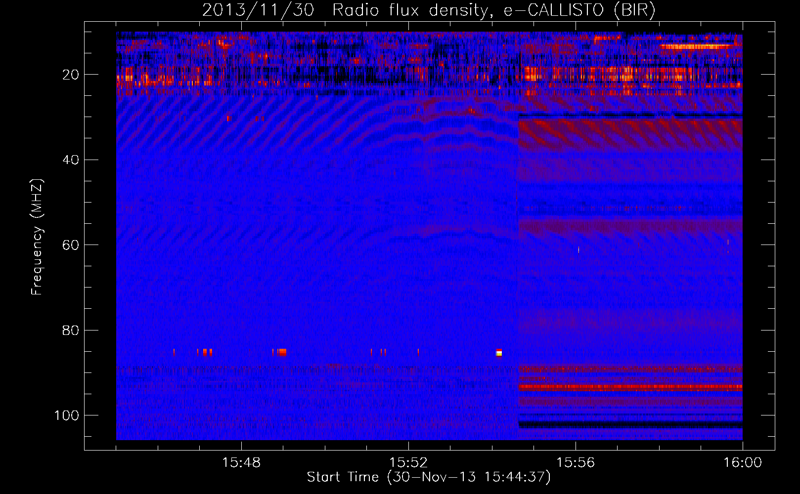This screenshot has width=800, height=494.
Task: Click the plot title '2013/11/30 Radio flux density, e-CALLISTO (BIR)'
Action: click(429, 10)
